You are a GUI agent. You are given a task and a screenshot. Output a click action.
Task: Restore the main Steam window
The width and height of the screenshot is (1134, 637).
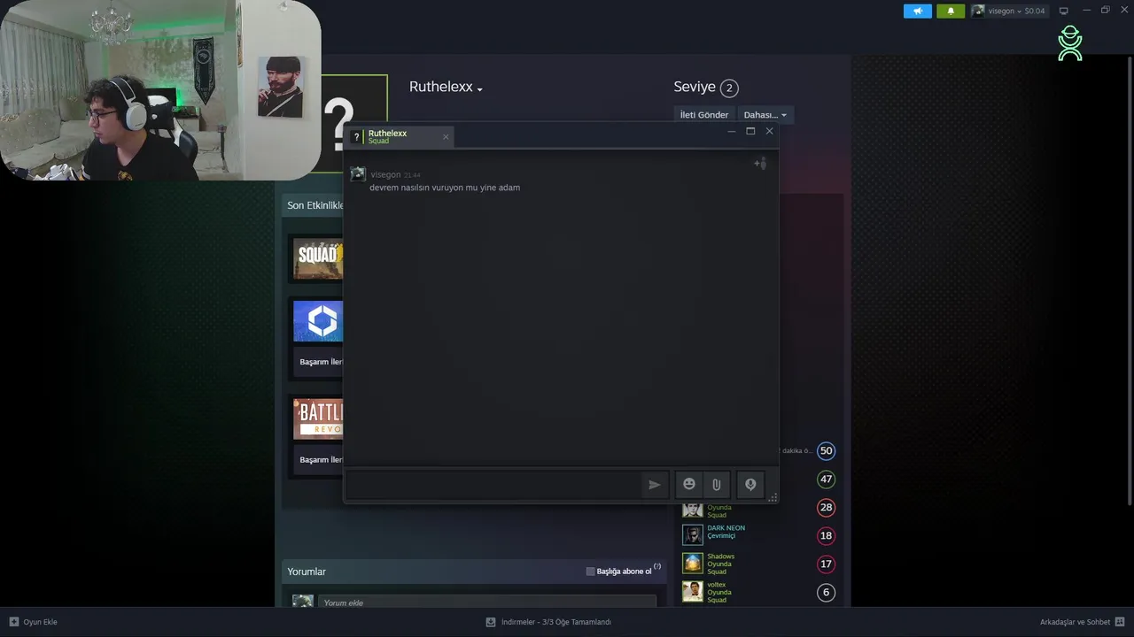(1106, 10)
